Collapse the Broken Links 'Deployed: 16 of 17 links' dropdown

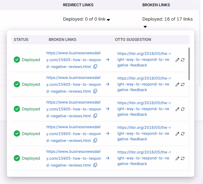coord(145,27)
